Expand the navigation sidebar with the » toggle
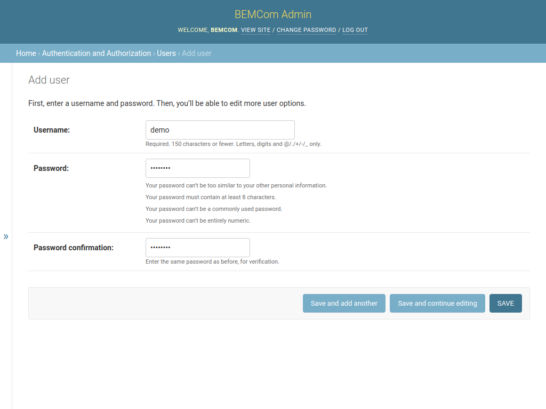 pyautogui.click(x=6, y=237)
